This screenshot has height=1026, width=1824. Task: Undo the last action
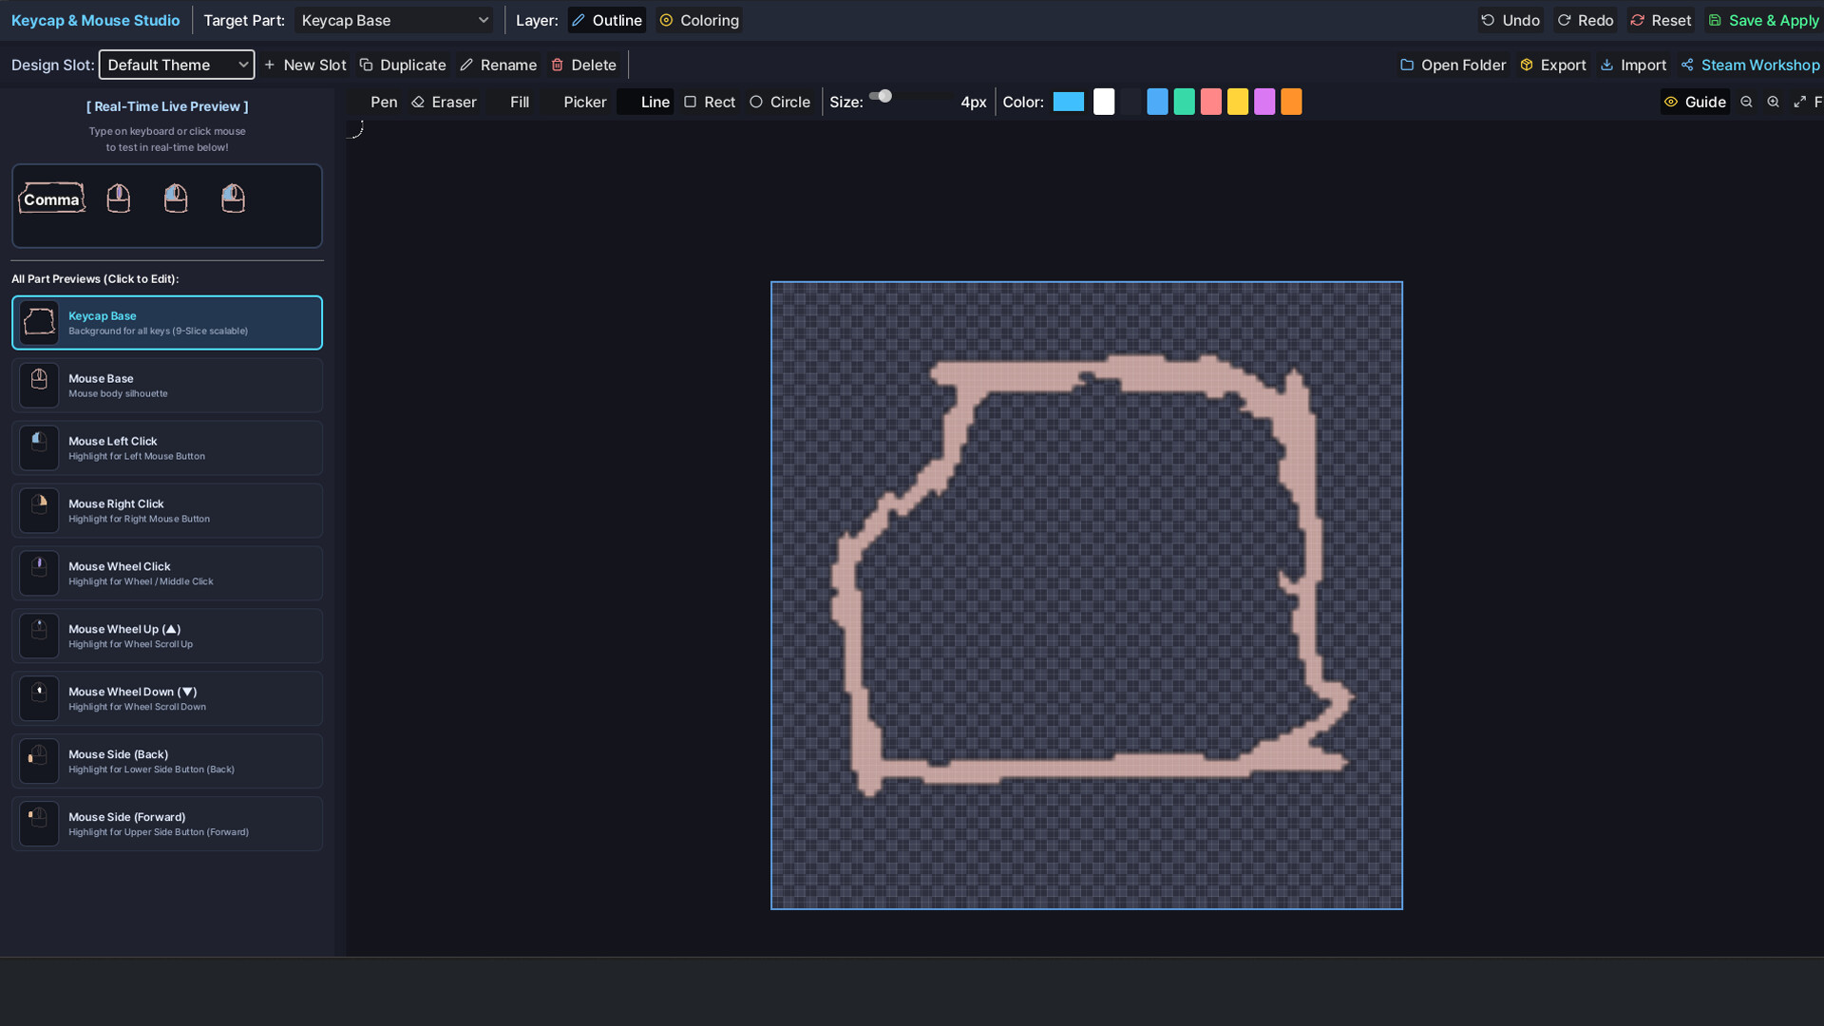pyautogui.click(x=1510, y=20)
